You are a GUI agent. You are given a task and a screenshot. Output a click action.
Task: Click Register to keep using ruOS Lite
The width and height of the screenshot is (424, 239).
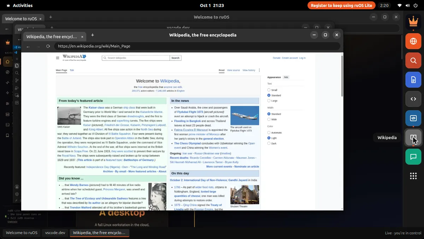(341, 5)
